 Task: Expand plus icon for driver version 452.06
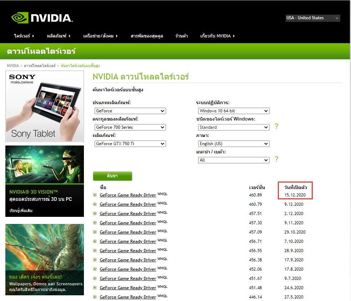(95, 269)
